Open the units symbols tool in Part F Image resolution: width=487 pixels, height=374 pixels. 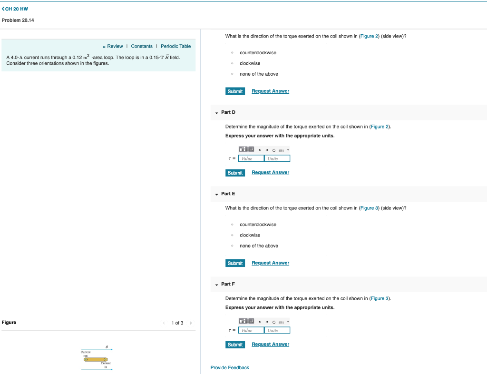click(251, 321)
